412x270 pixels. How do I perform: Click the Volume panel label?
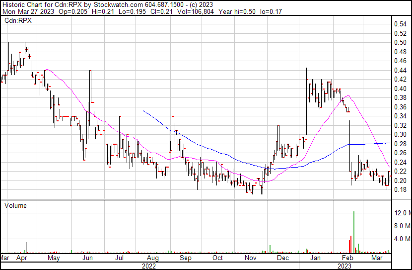coord(15,205)
